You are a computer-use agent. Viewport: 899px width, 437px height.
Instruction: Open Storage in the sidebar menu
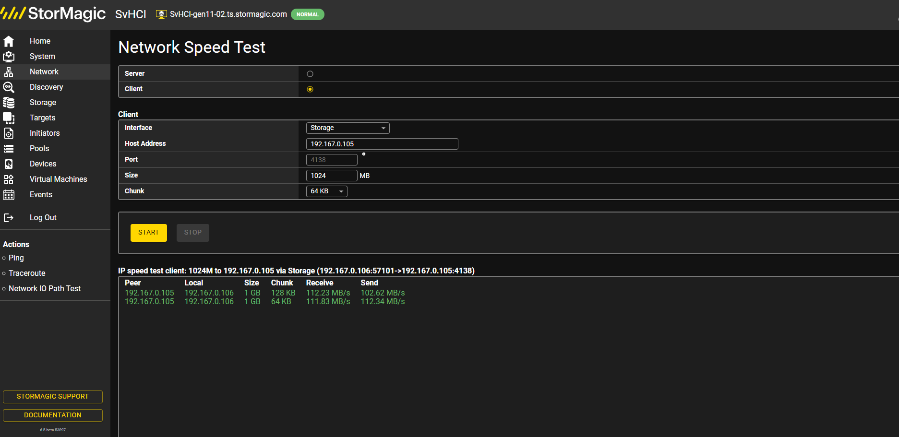click(43, 103)
